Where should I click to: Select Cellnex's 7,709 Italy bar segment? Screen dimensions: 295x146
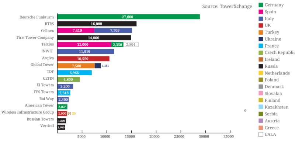click(113, 30)
